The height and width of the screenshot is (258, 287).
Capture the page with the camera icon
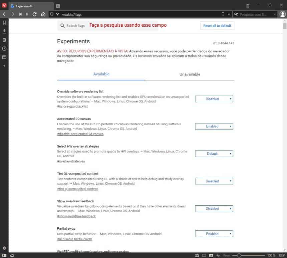(197, 255)
